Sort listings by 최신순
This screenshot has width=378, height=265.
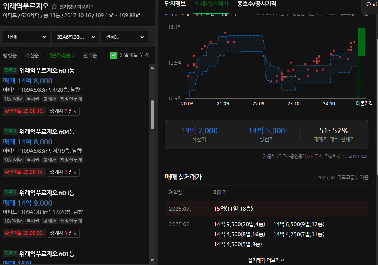click(32, 55)
